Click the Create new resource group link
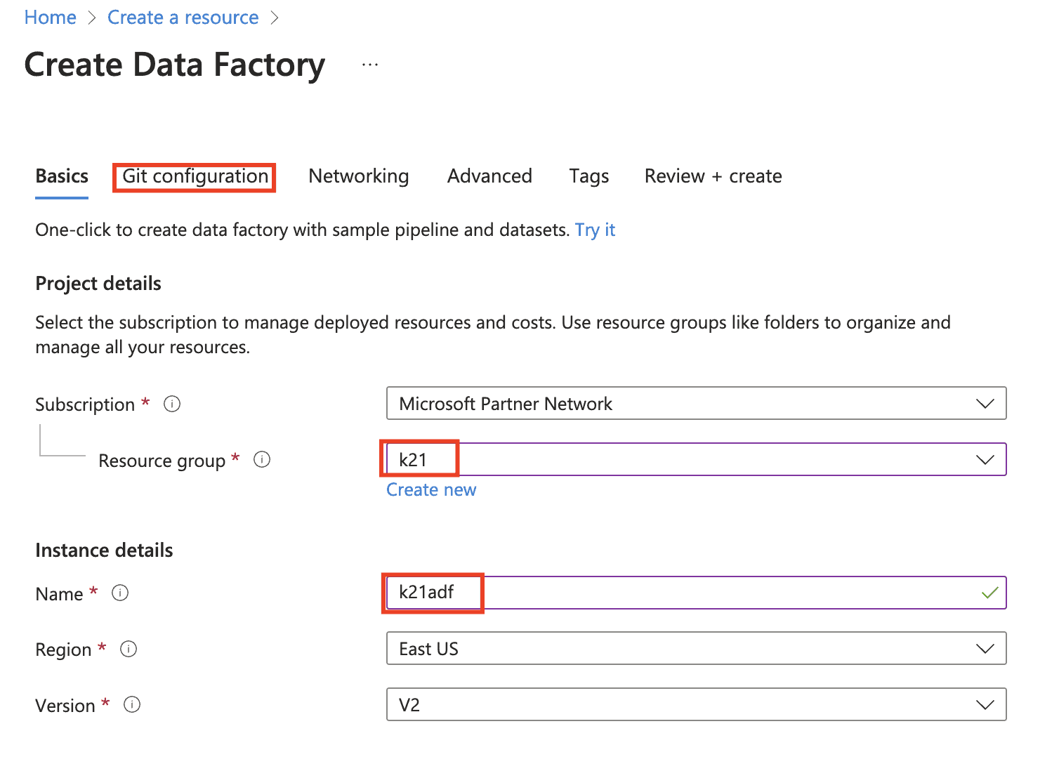Image resolution: width=1059 pixels, height=771 pixels. 431,490
